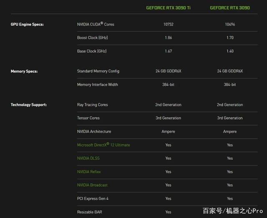Click the PCI Express Gen 4 row label

click(93, 198)
